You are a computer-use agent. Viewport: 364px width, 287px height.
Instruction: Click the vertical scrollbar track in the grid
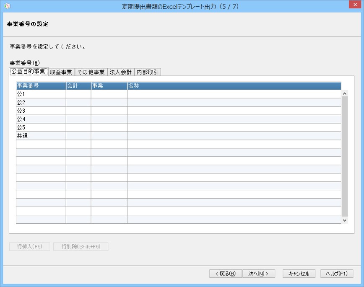(x=345, y=157)
